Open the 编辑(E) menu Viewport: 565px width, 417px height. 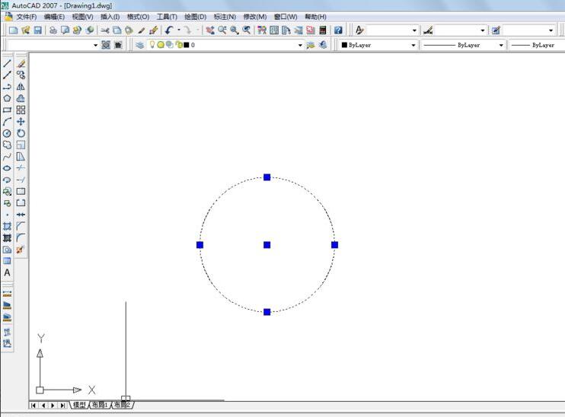pos(54,17)
